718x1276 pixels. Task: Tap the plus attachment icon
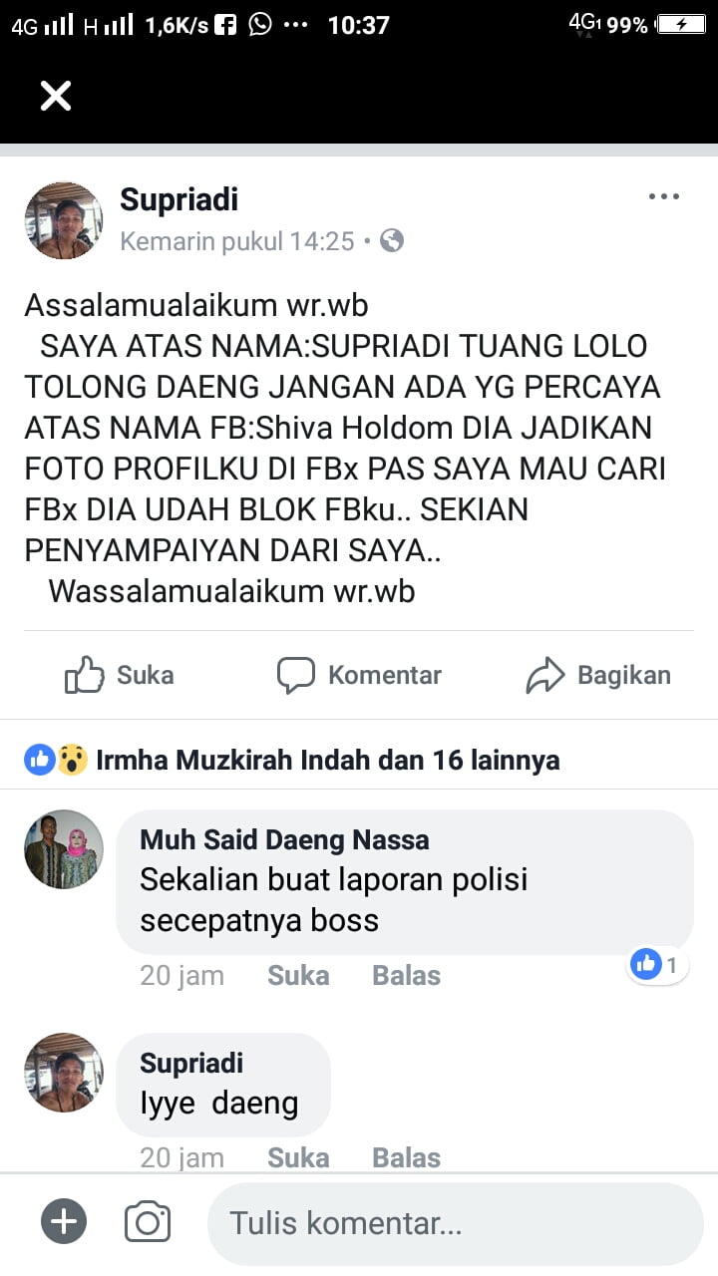click(64, 1222)
